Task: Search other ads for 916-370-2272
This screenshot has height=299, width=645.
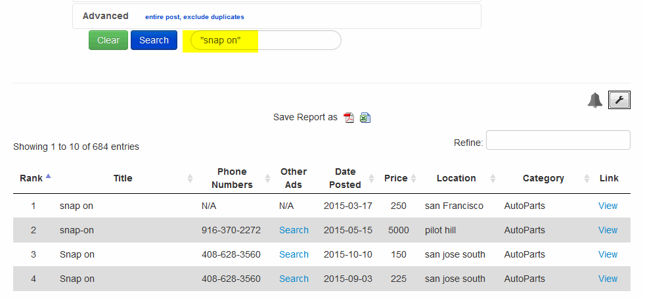Action: click(294, 230)
